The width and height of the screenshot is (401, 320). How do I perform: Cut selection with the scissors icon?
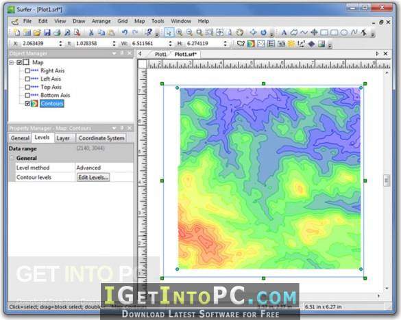[x=90, y=32]
